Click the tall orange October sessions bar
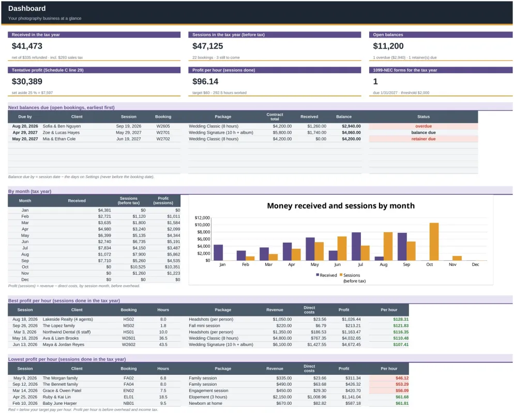The image size is (514, 413). (x=434, y=242)
